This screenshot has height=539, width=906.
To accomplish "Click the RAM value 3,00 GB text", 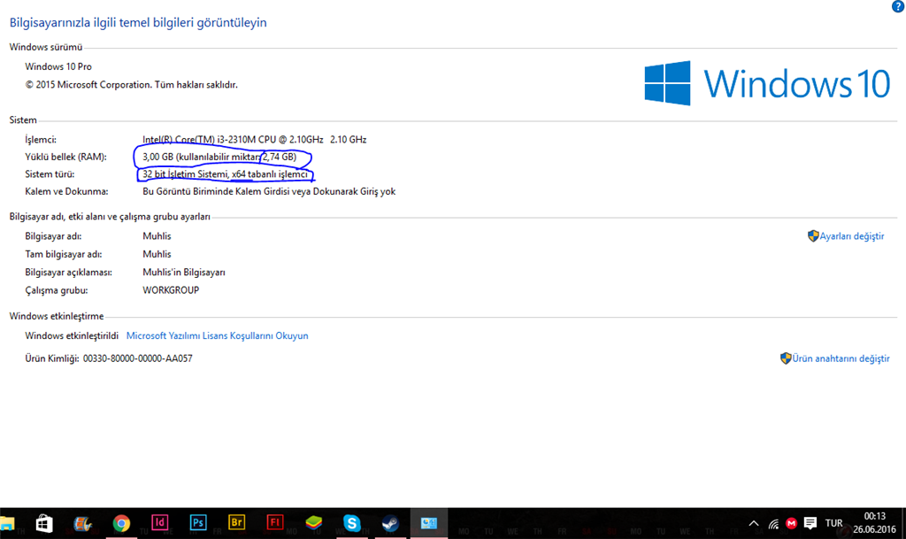I will (219, 157).
